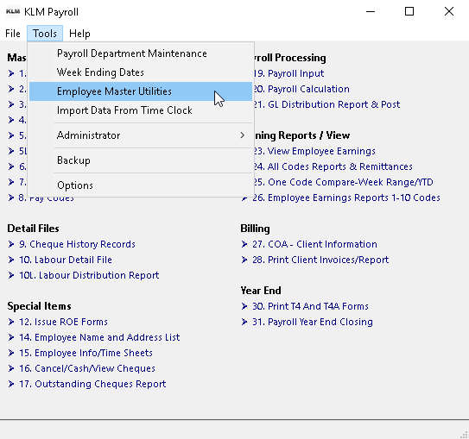Open GL Distribution Report & Post link
Image resolution: width=469 pixels, height=439 pixels.
pos(326,104)
